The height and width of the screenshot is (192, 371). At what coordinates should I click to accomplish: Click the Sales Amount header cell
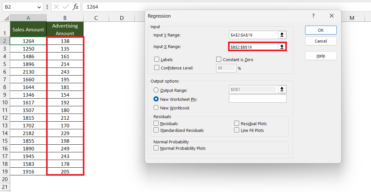[28, 29]
